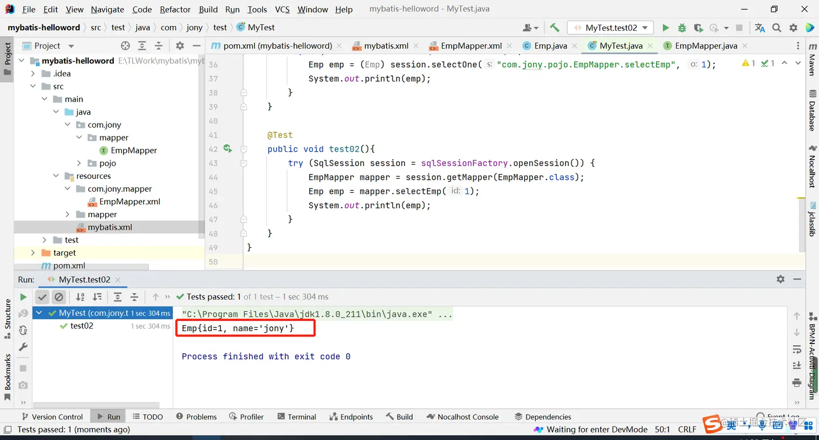Open the Dependencies tool window

click(x=543, y=417)
